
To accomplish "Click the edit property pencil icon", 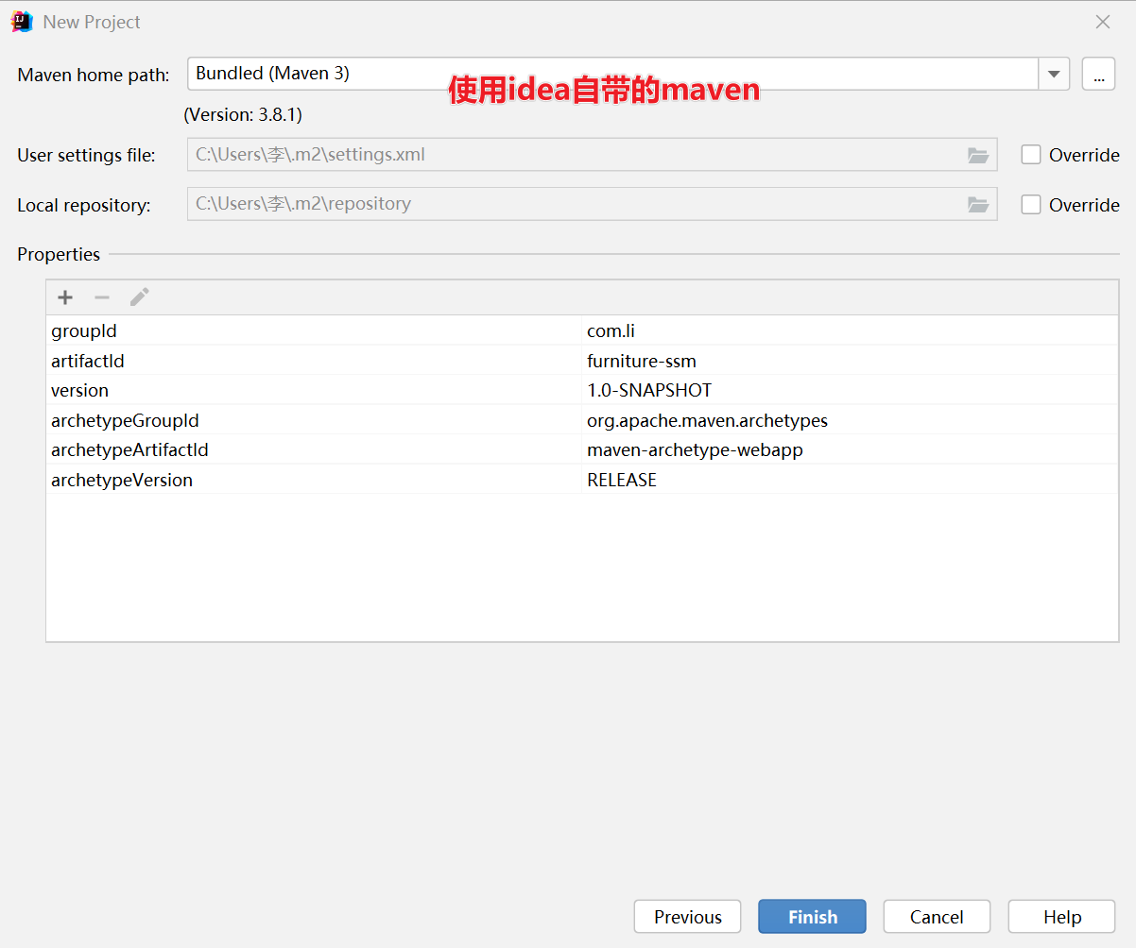I will [x=140, y=297].
